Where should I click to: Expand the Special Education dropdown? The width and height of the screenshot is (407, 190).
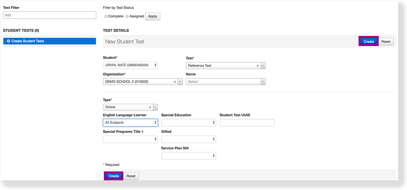pyautogui.click(x=188, y=123)
